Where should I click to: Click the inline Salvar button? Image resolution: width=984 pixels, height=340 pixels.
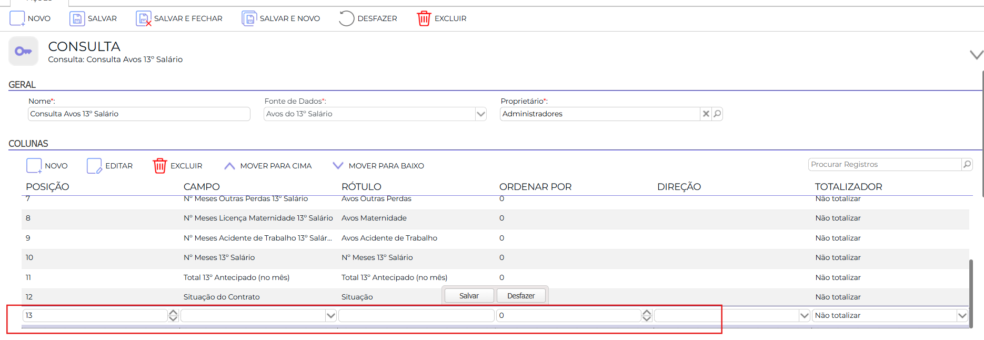point(469,296)
